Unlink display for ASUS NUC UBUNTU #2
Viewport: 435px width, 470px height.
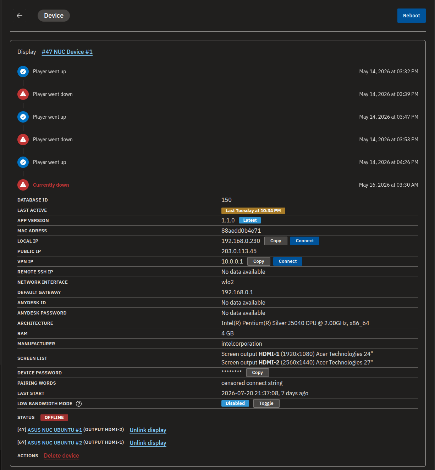[x=148, y=443]
